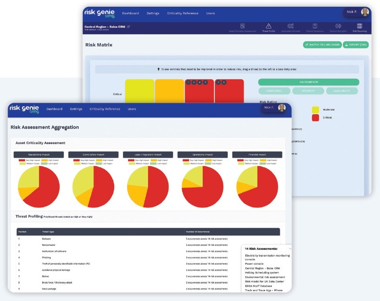The height and width of the screenshot is (301, 380).
Task: Open Users in the Aggregation window
Action: tap(132, 109)
